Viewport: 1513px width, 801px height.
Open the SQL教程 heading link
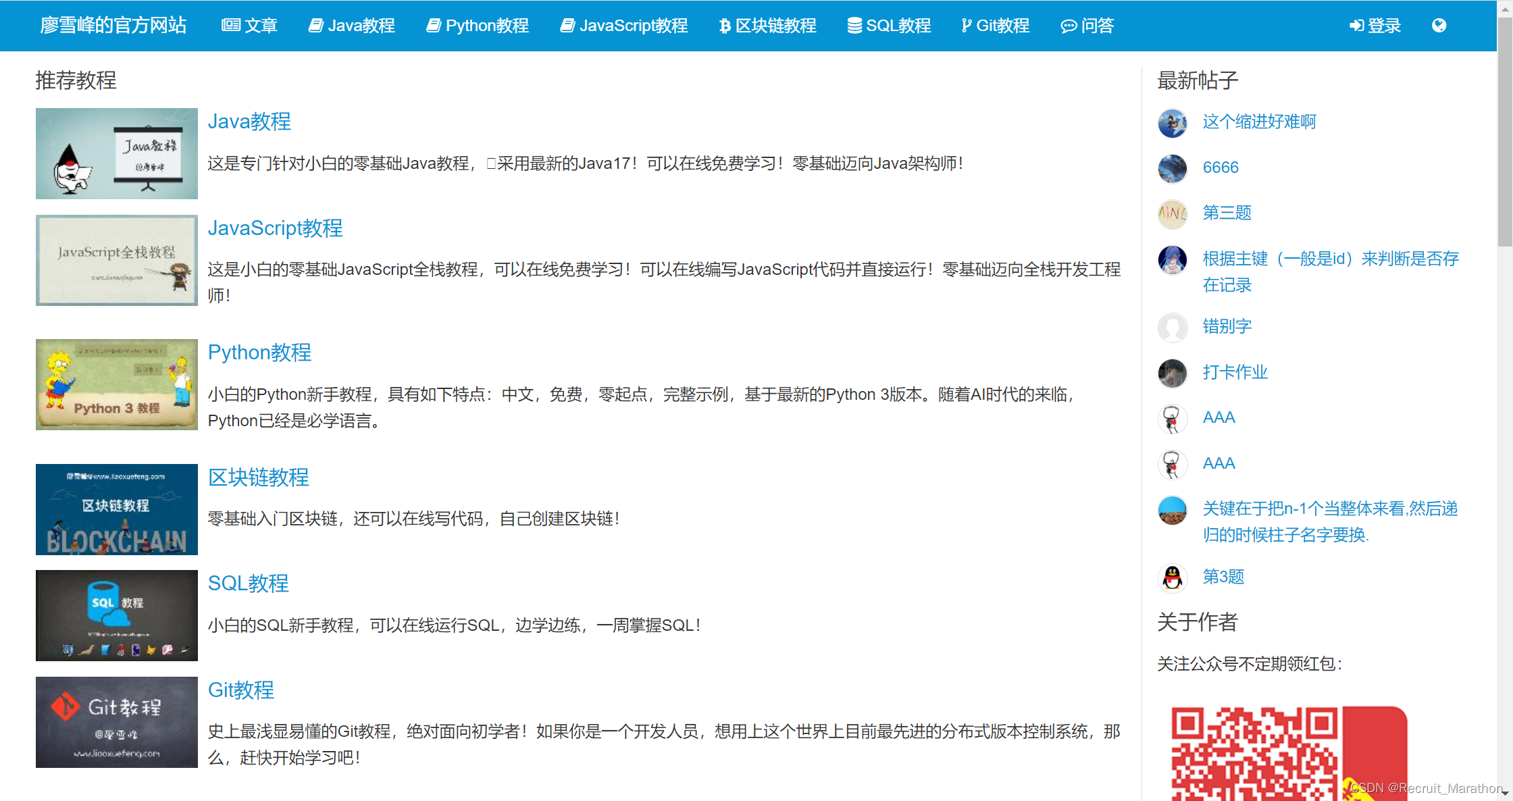pyautogui.click(x=248, y=584)
